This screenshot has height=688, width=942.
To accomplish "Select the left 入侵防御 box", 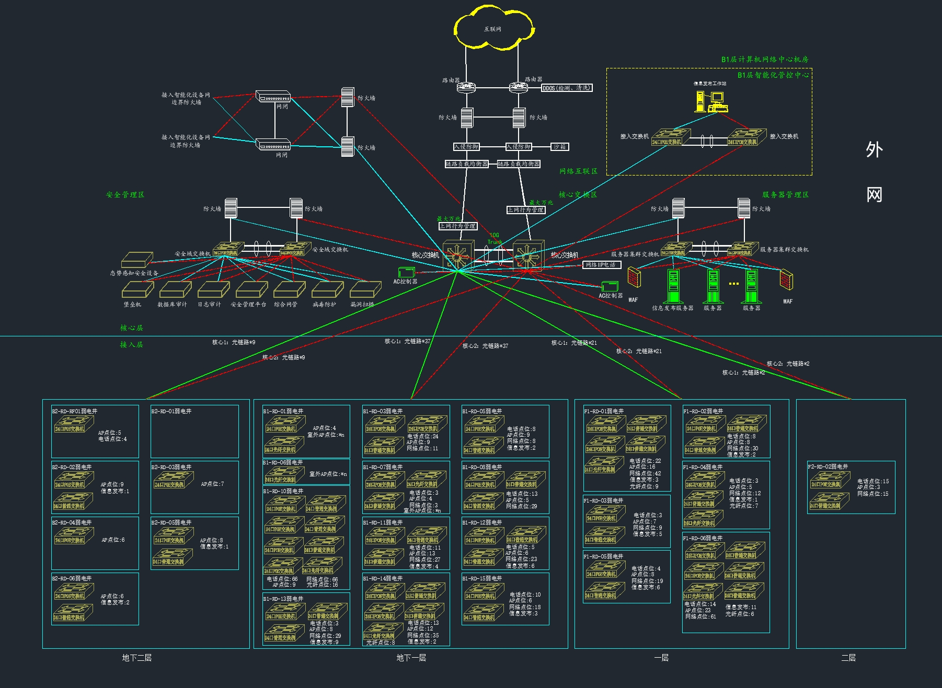I will pyautogui.click(x=466, y=147).
